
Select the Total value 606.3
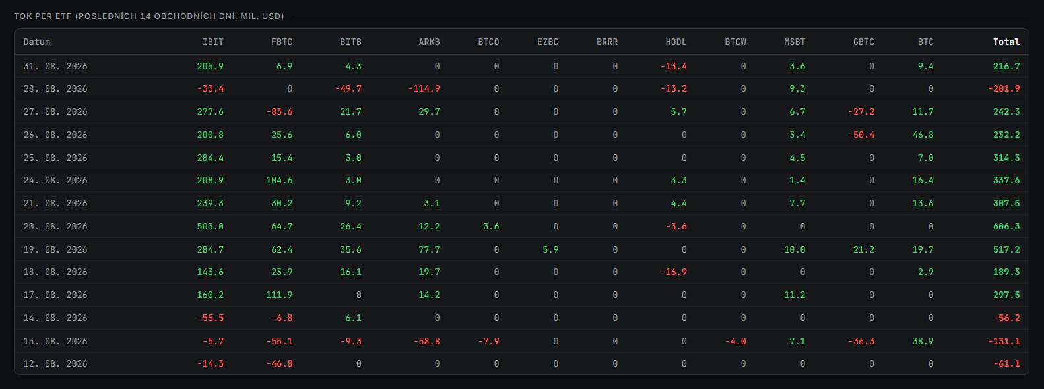tap(1006, 226)
